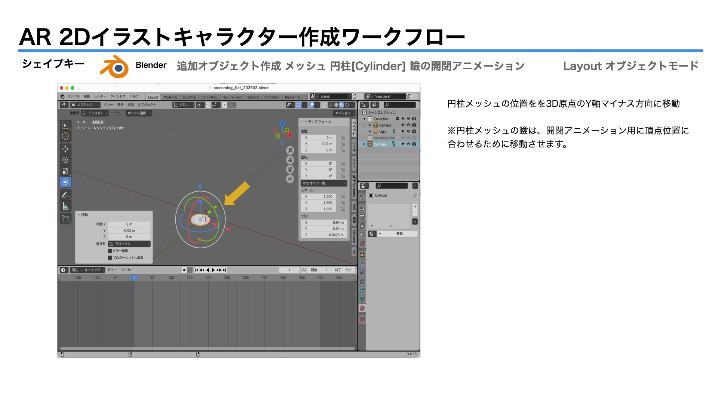Screen dimensions: 718x404
Task: Hide Cylinder with its eye icon
Action: 408,144
